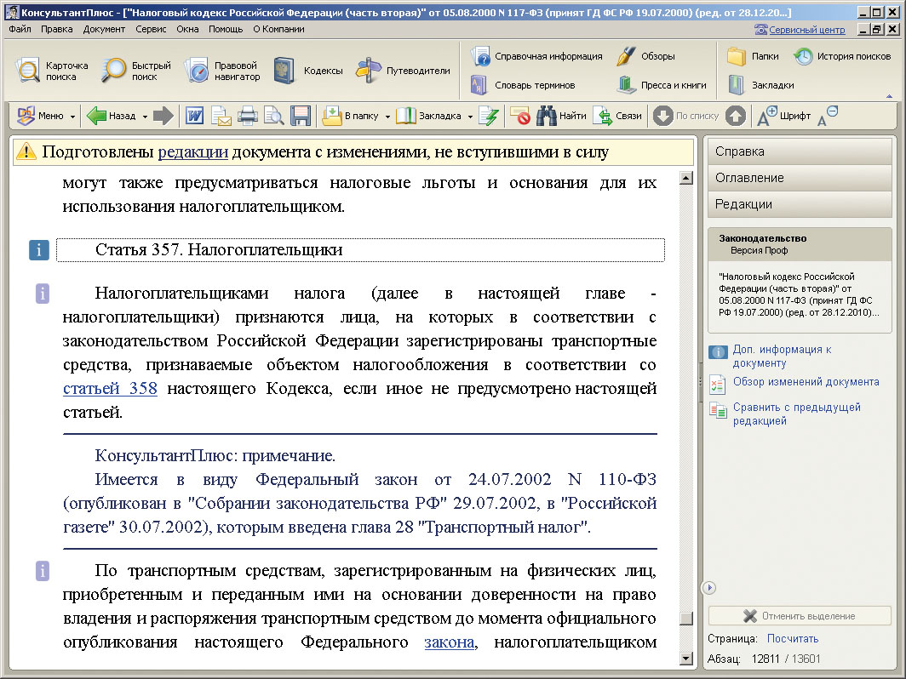Image resolution: width=906 pixels, height=679 pixels.
Task: Click Назад back button
Action: [112, 116]
